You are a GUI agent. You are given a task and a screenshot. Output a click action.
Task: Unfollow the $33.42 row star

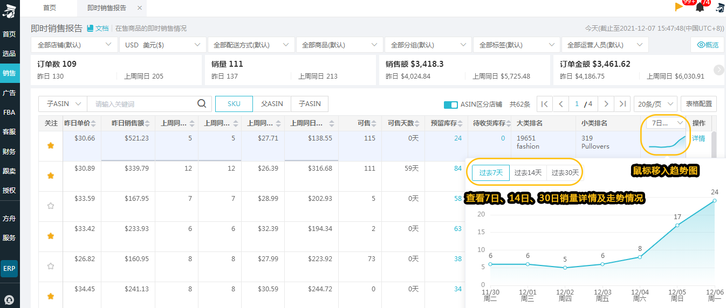point(51,236)
